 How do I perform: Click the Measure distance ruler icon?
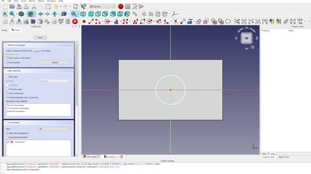(135, 14)
